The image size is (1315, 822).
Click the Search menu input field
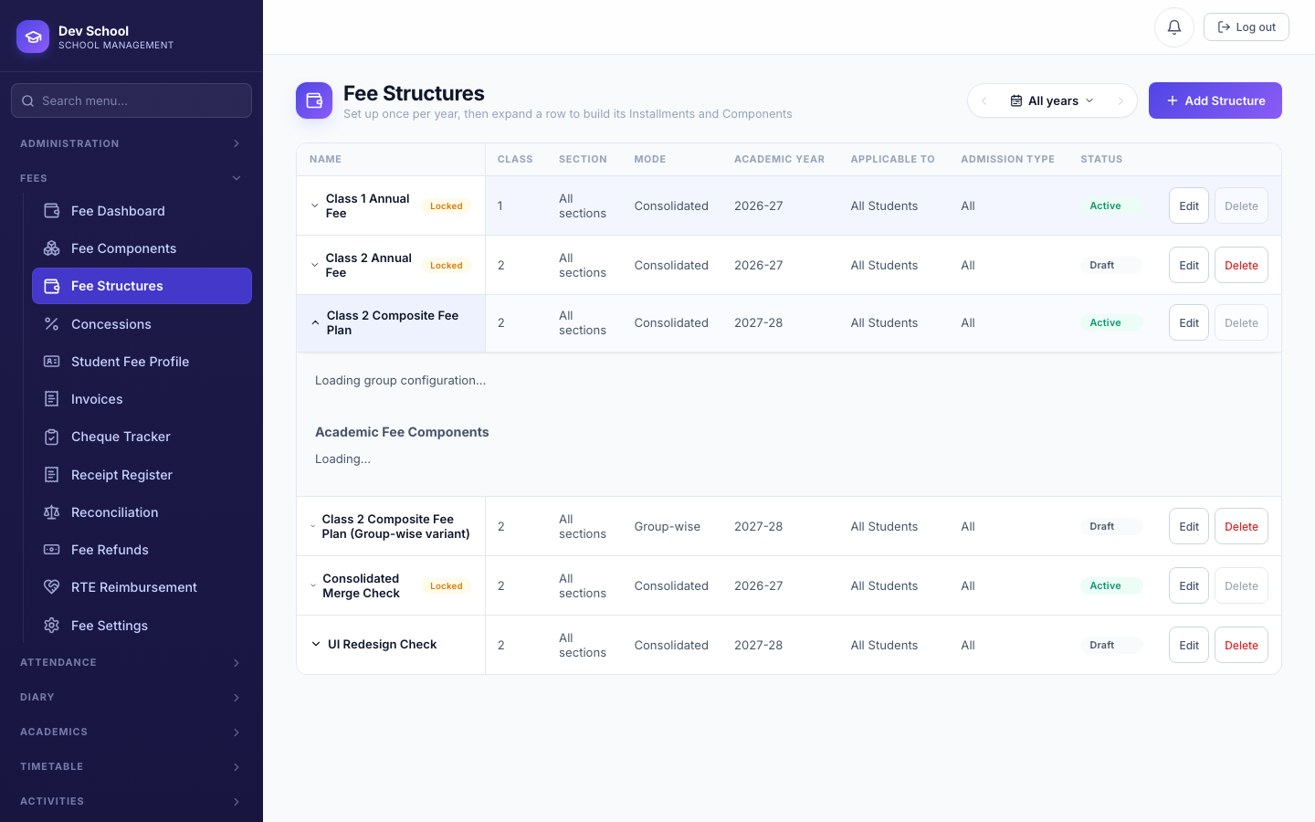[131, 100]
